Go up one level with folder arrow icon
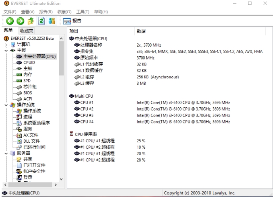 pyautogui.click(x=31, y=21)
